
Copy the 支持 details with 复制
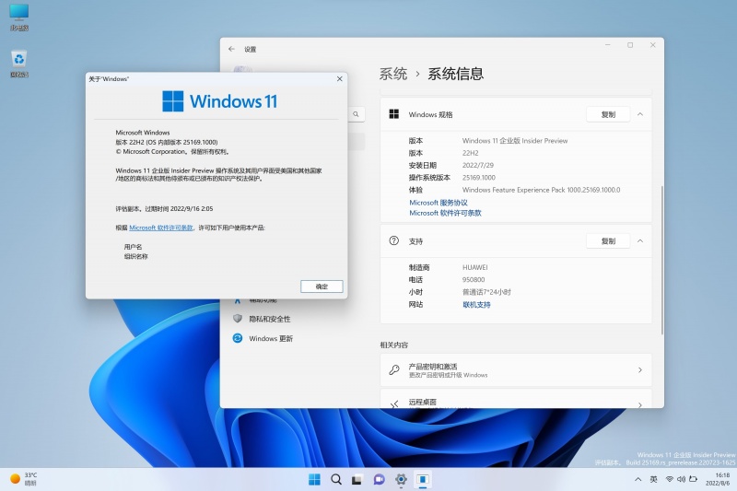[608, 240]
